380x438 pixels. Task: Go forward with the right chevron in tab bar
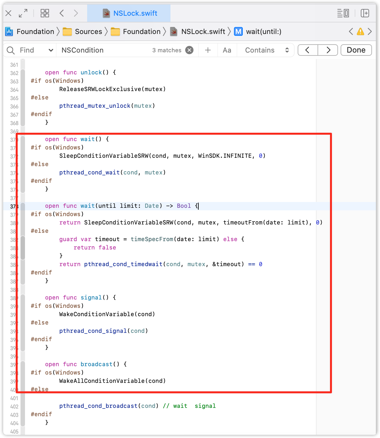coord(76,13)
